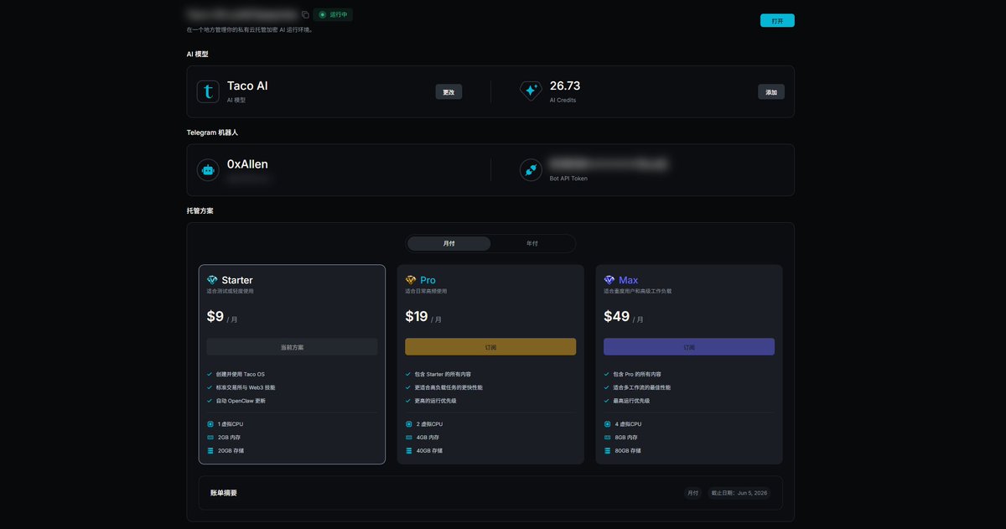Click the 标准交易所与 Web3 技能 feature
Screen dimensions: 1006x529
point(246,387)
